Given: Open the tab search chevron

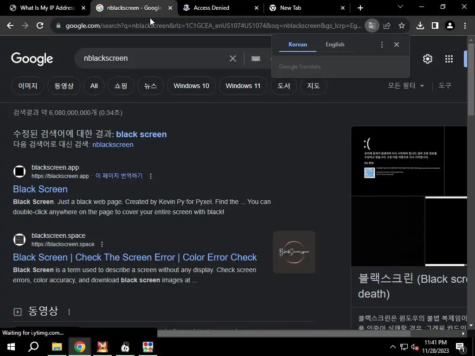Looking at the screenshot, I should click(x=400, y=6).
